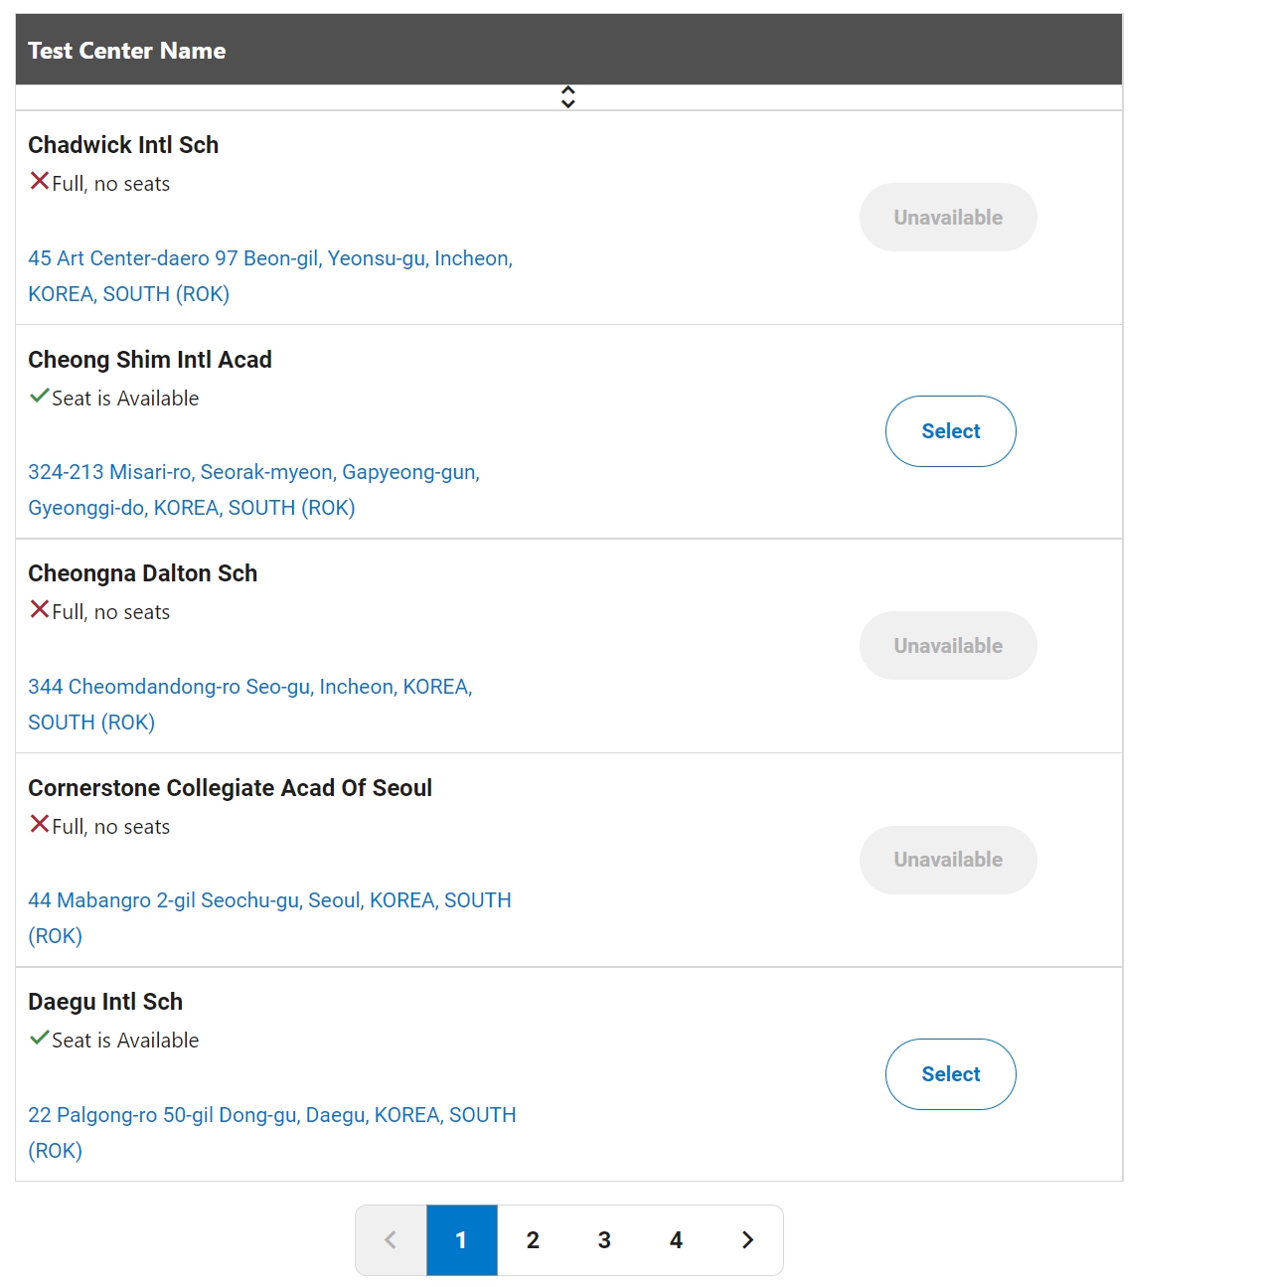Screen dimensions: 1272x1287
Task: Click red X icon for Chadwick Intl Sch
Action: (x=40, y=181)
